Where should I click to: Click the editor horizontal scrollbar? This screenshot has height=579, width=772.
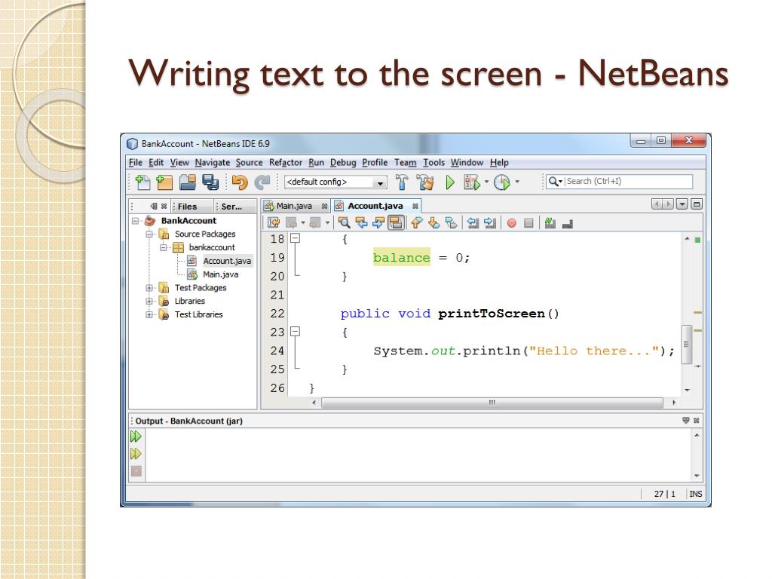[492, 403]
